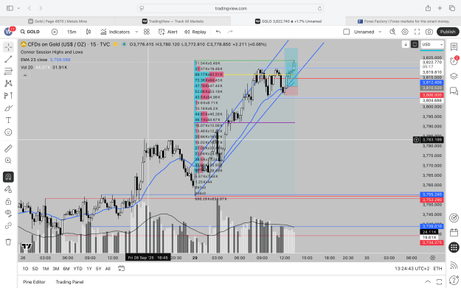Toggle lock all drawings
Viewport: 461px width, 288px height.
tap(8, 201)
